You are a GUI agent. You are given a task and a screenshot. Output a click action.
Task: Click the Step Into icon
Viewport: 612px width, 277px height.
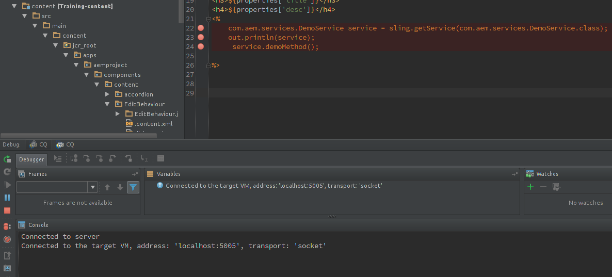(87, 158)
